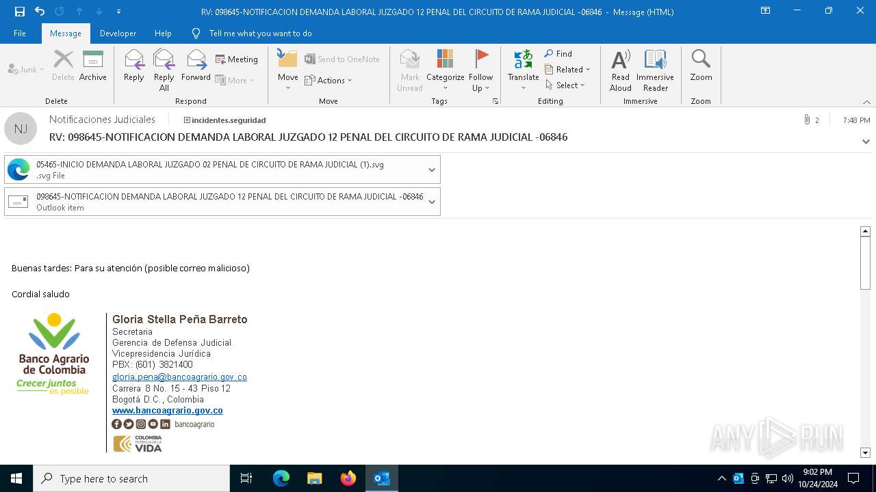Click scroll up arrow of message body
This screenshot has height=492, width=876.
[865, 232]
